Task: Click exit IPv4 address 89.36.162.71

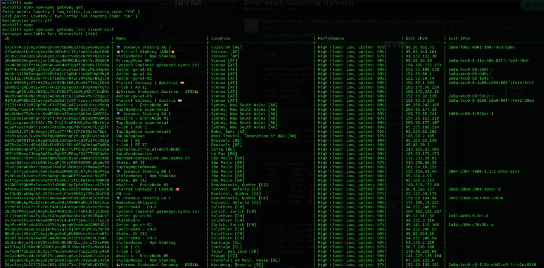Action: pos(420,47)
